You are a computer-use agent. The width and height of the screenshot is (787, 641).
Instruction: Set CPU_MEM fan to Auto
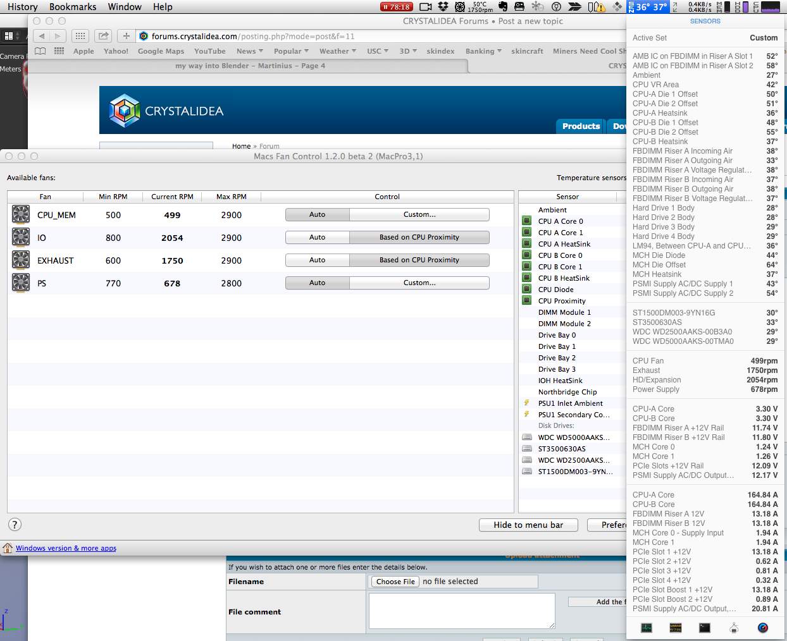click(x=318, y=214)
